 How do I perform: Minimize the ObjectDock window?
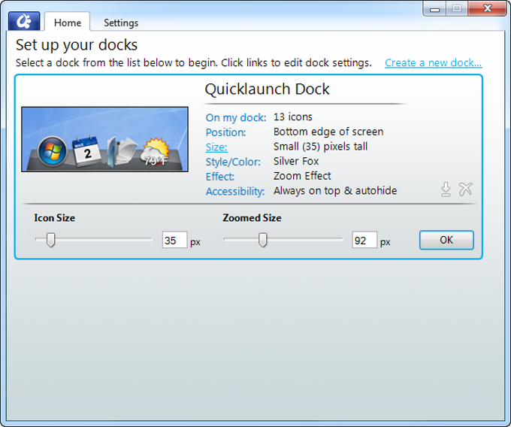point(435,8)
